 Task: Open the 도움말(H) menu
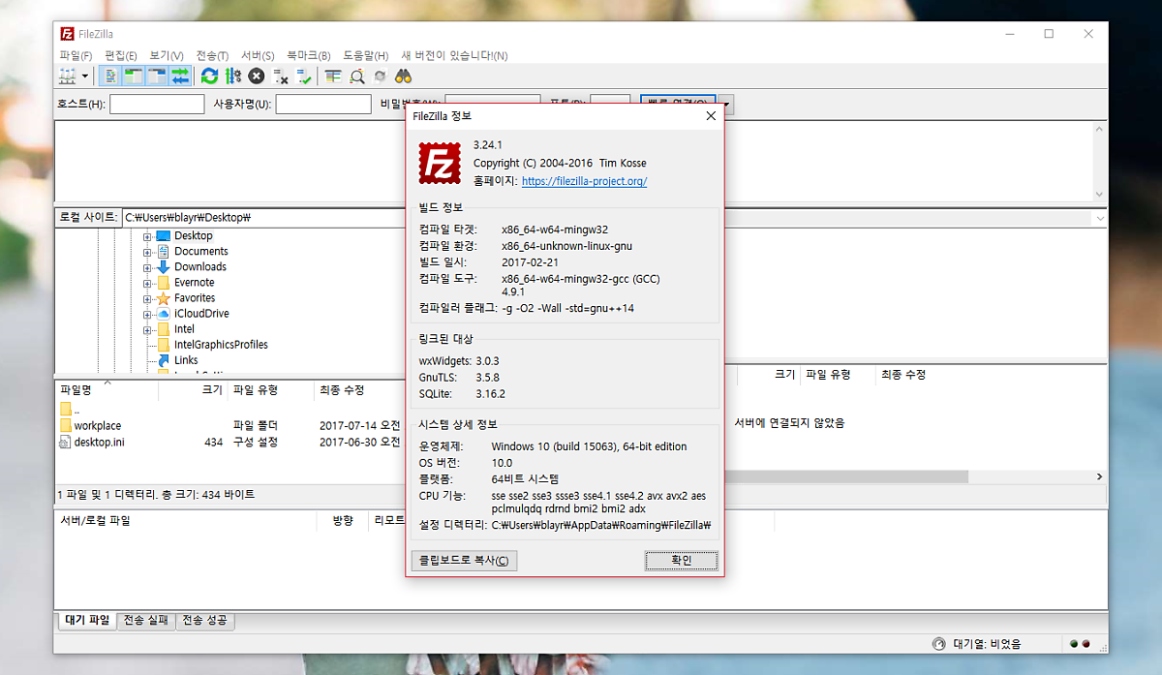coord(365,55)
